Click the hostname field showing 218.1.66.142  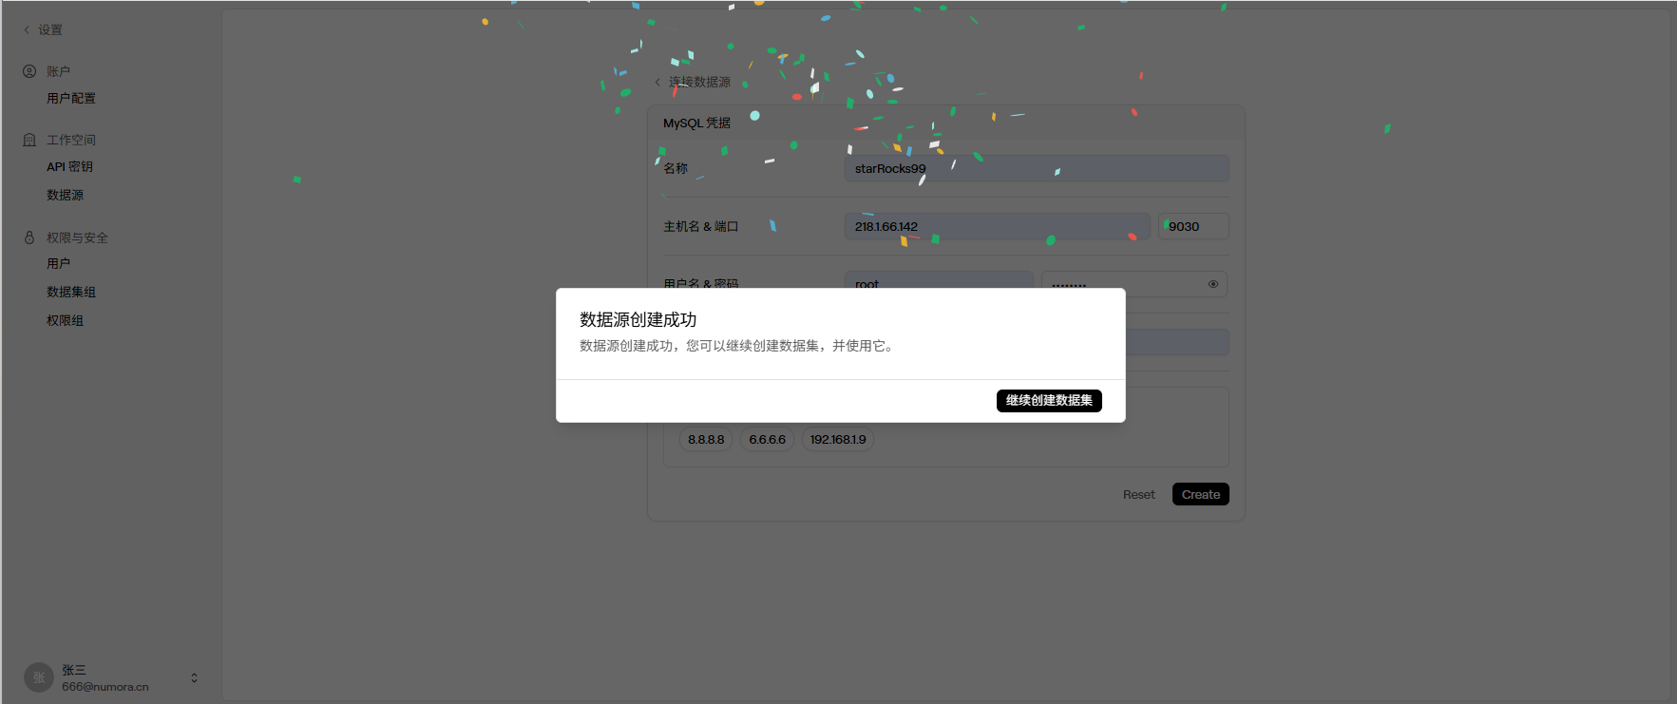[997, 226]
